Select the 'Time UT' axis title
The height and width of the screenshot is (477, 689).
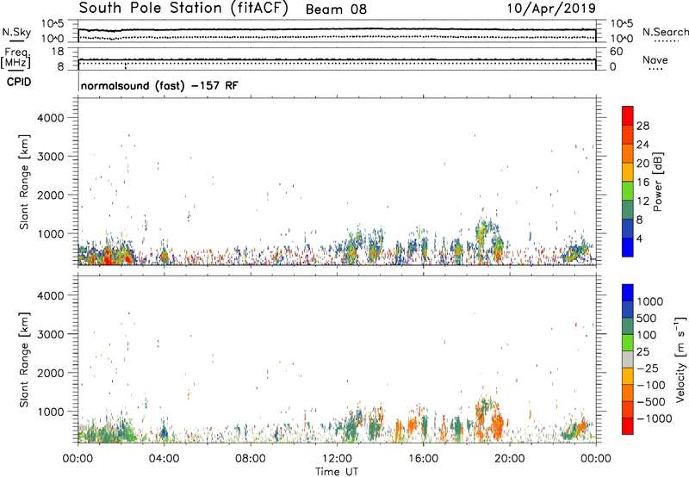pos(337,472)
